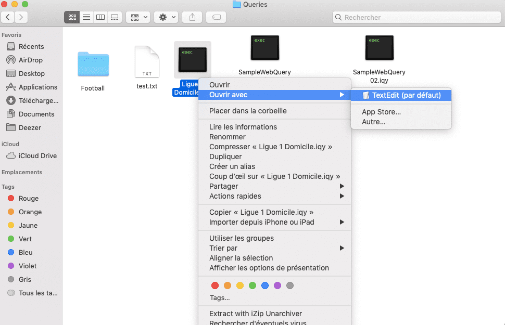The image size is (505, 325).
Task: Switch to column view
Action: [100, 17]
